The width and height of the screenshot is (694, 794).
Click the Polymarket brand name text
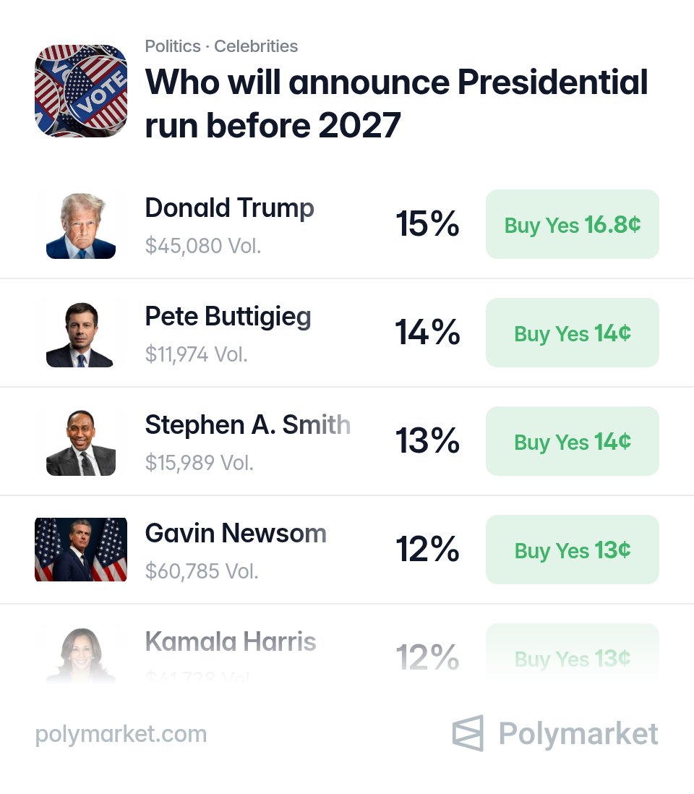(578, 734)
